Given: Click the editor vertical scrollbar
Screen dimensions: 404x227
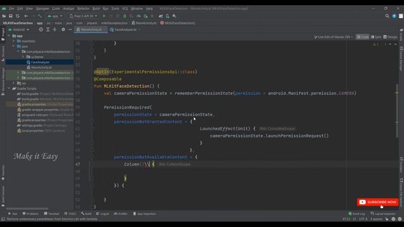Looking at the screenshot, I should click(x=396, y=111).
